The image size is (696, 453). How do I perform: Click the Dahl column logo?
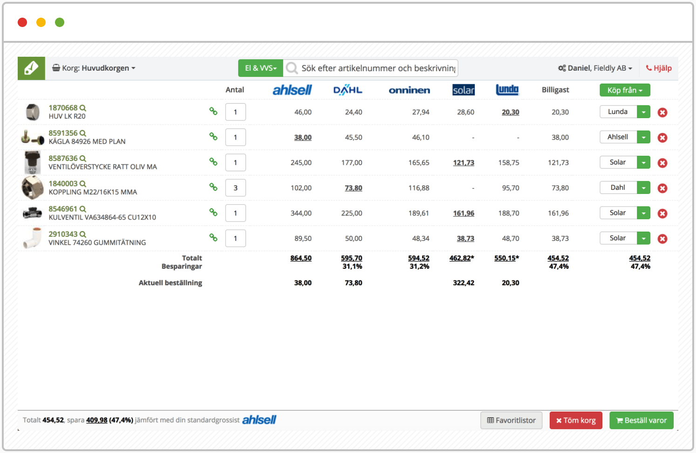(x=348, y=90)
